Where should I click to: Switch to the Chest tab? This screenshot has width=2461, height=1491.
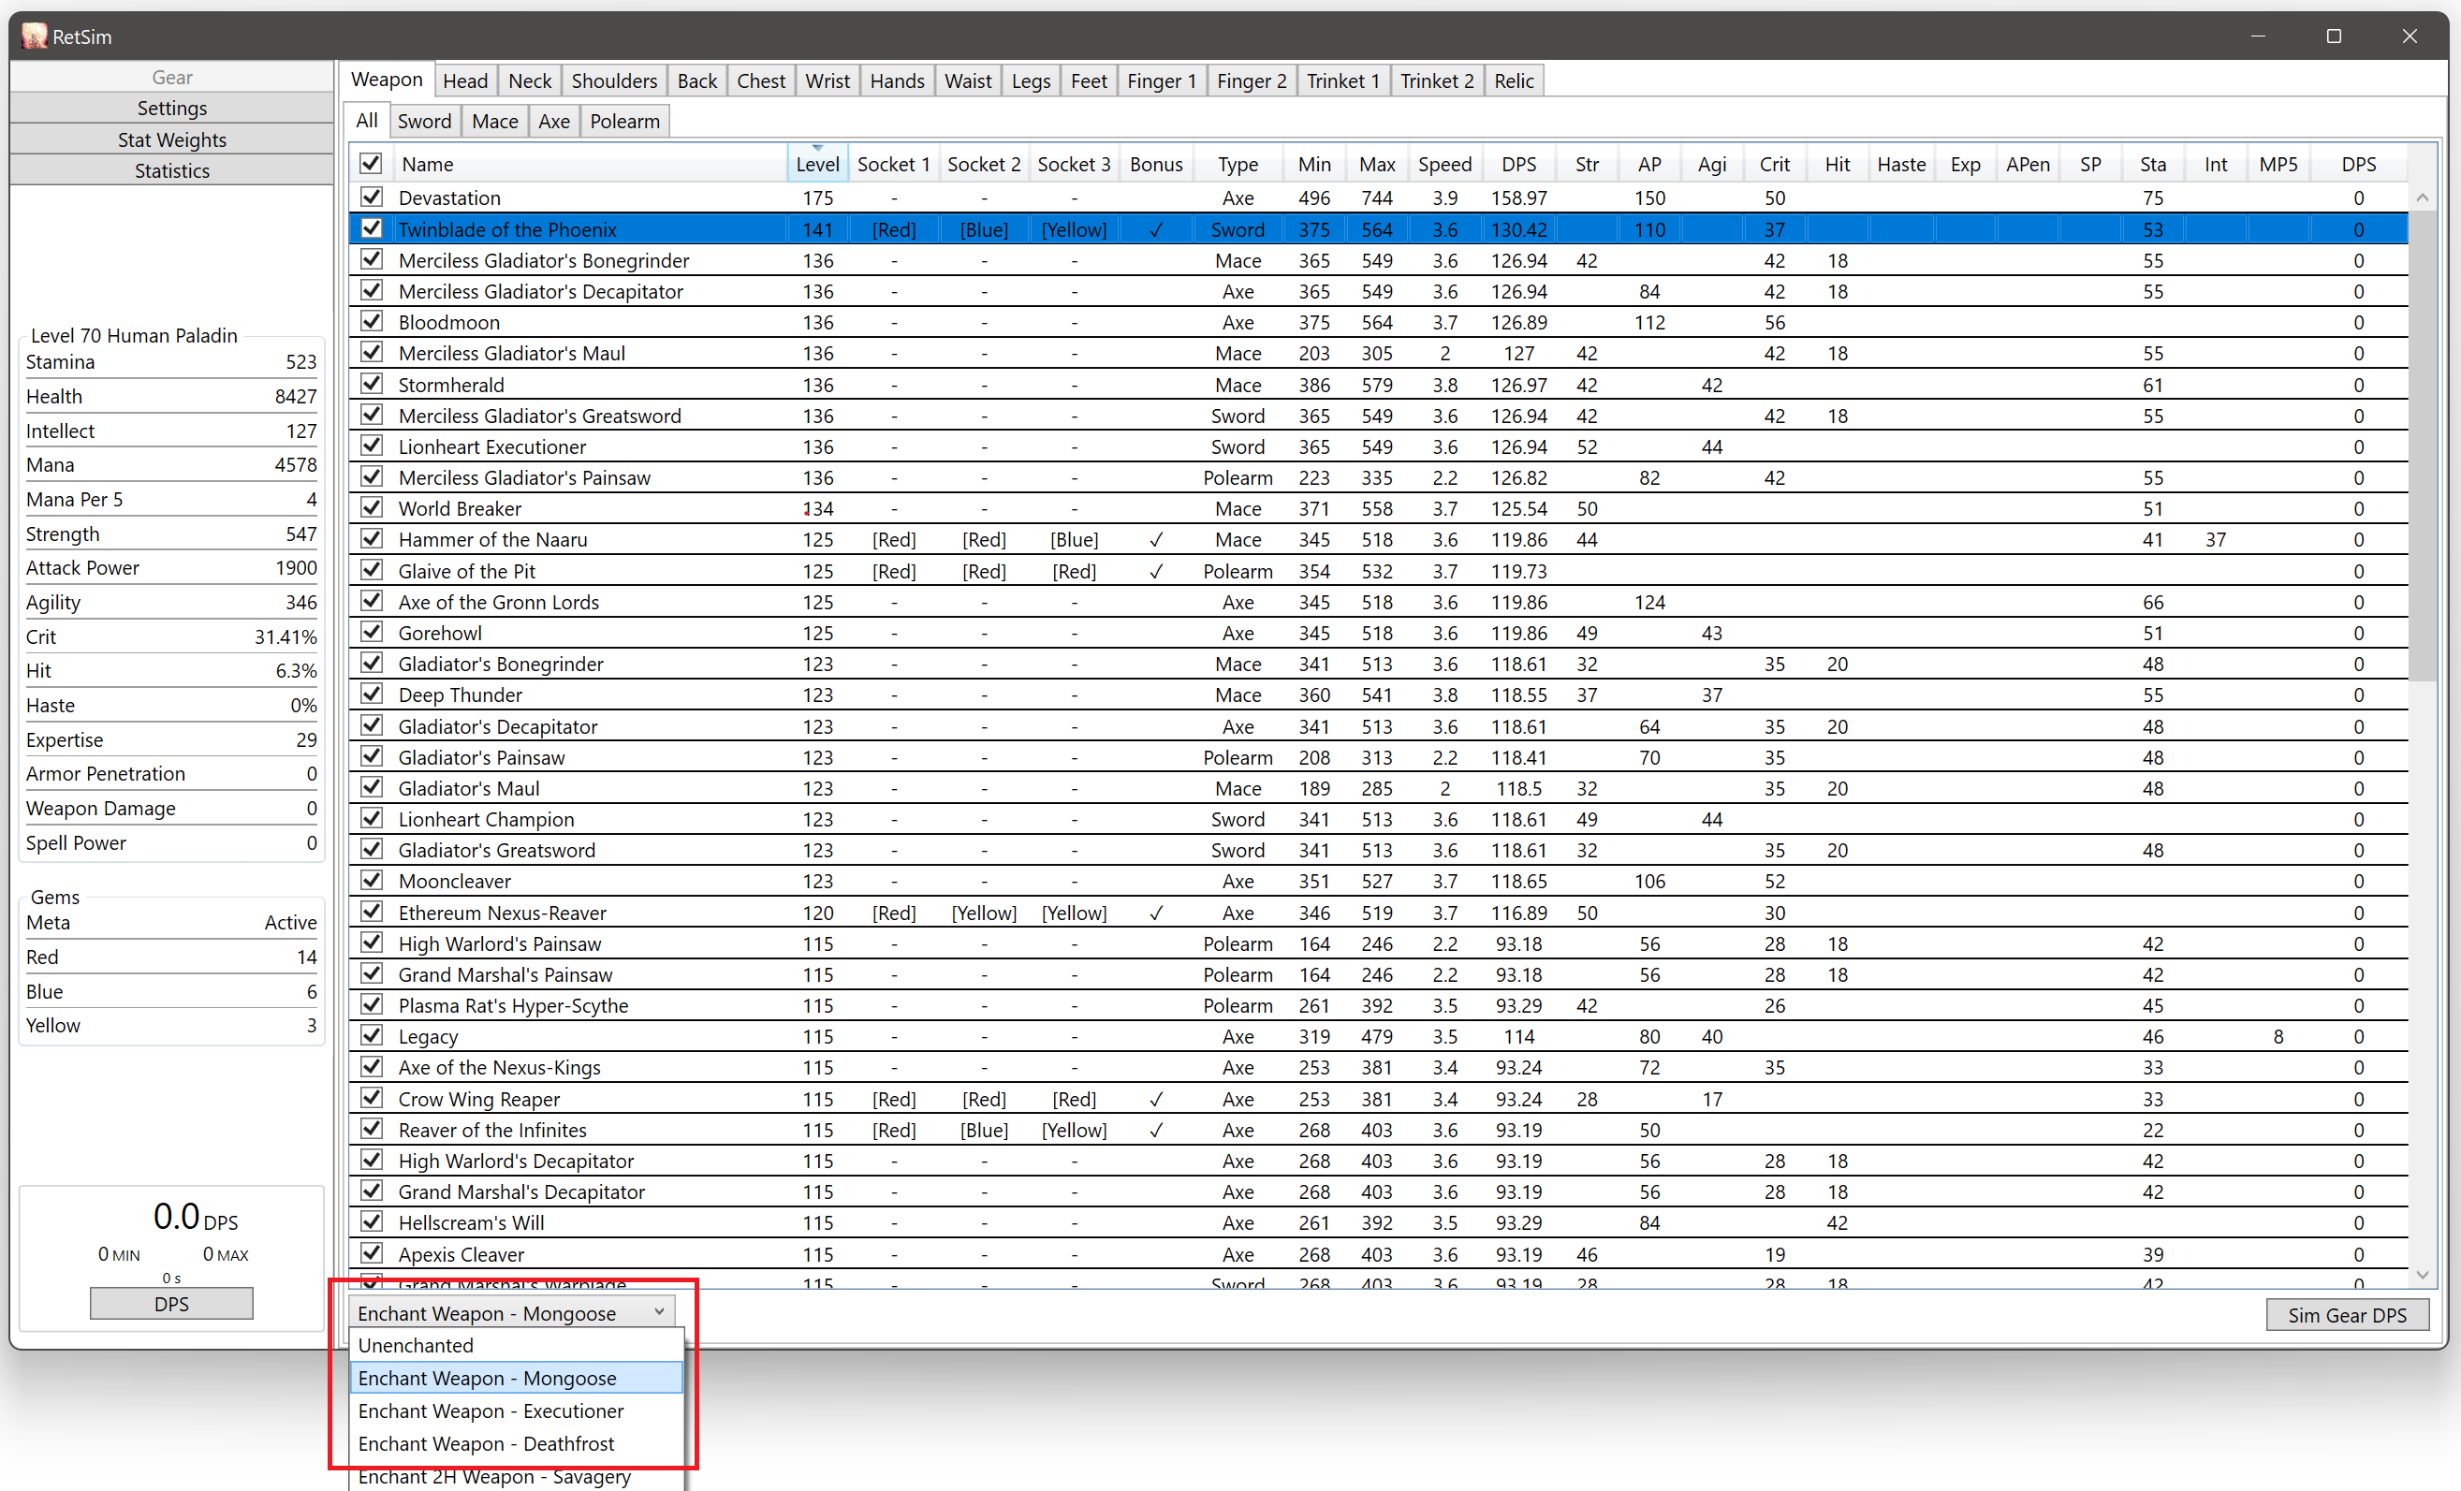point(761,80)
